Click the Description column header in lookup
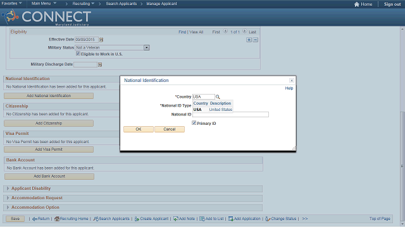 click(x=221, y=103)
